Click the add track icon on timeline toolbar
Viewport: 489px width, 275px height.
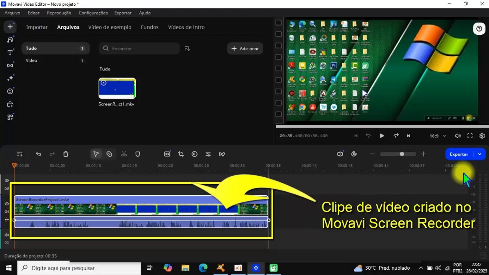[x=20, y=154]
